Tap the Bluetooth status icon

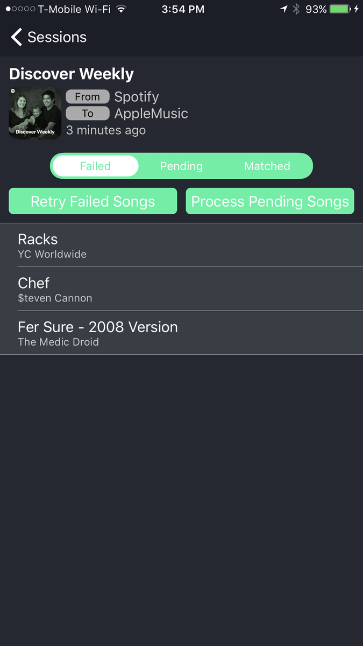tap(296, 9)
